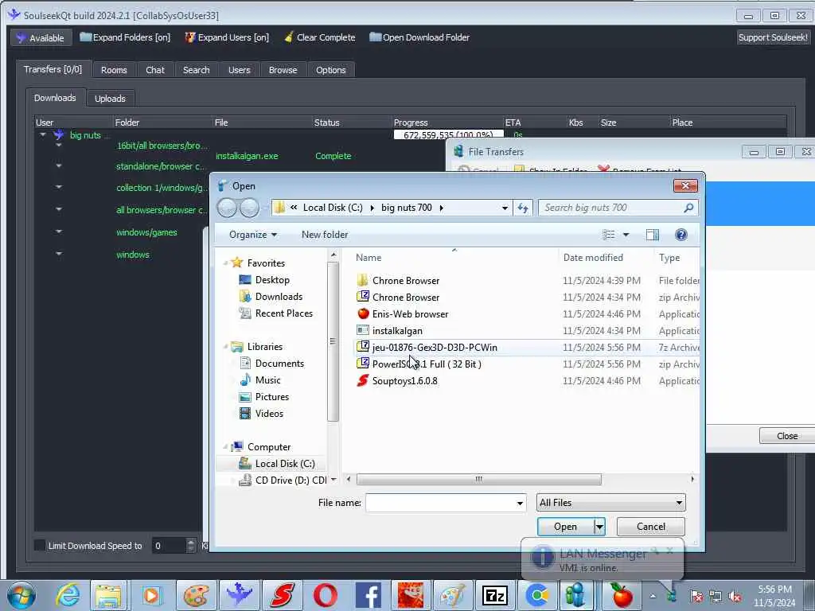The image size is (815, 611).
Task: Open the Soulseek bird taskbar icon
Action: point(239,595)
